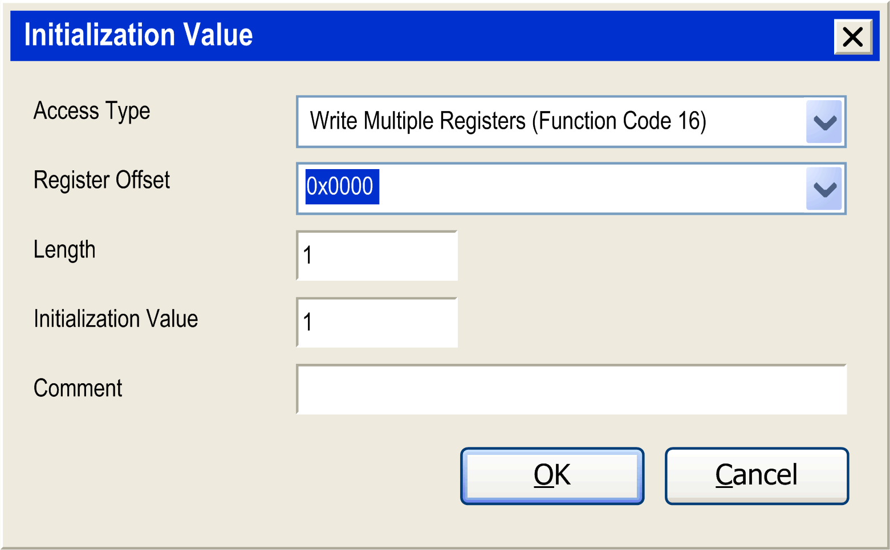The width and height of the screenshot is (890, 550).
Task: Click the Register Offset label
Action: click(x=101, y=180)
